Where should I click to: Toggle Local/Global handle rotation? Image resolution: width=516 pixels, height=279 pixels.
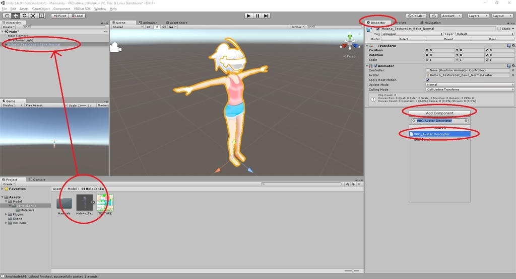77,16
